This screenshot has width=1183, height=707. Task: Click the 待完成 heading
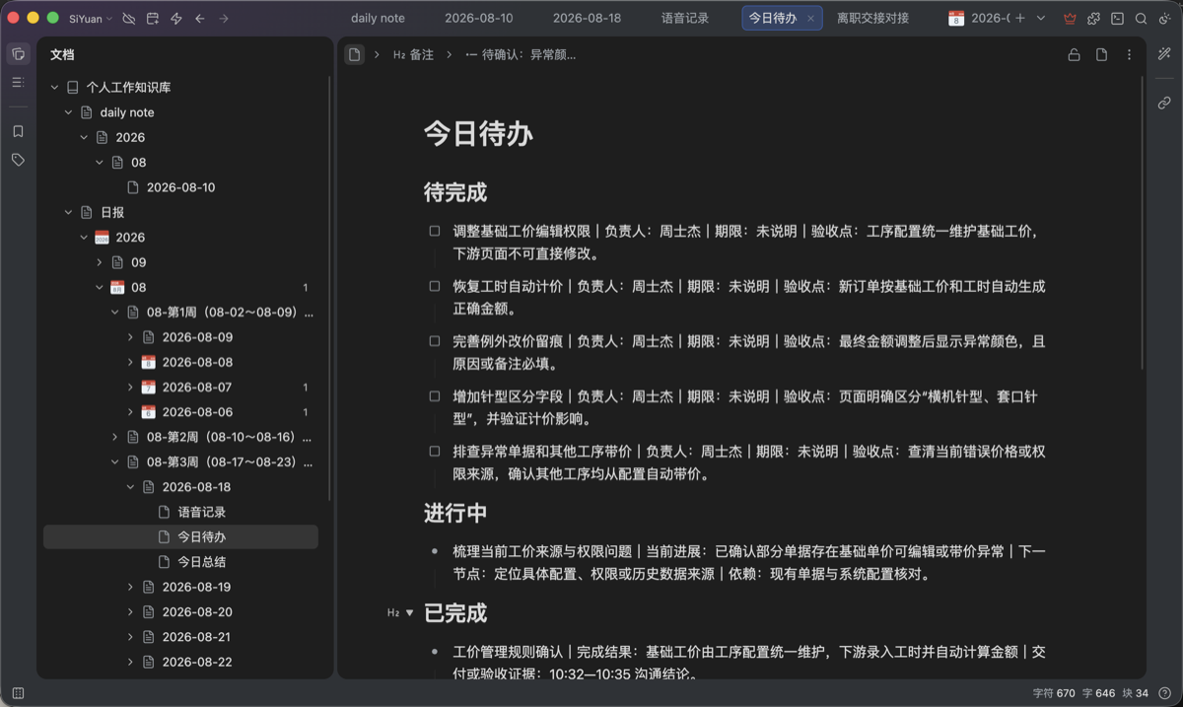(455, 192)
